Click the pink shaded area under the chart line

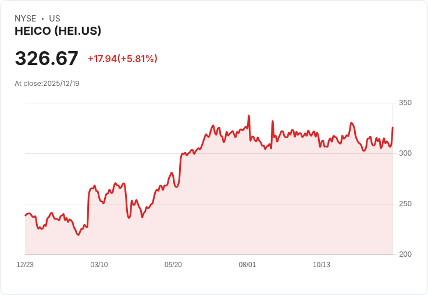(233, 203)
